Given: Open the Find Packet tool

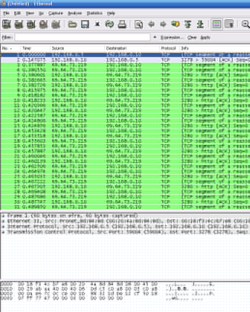Looking at the screenshot, I should click(138, 24).
